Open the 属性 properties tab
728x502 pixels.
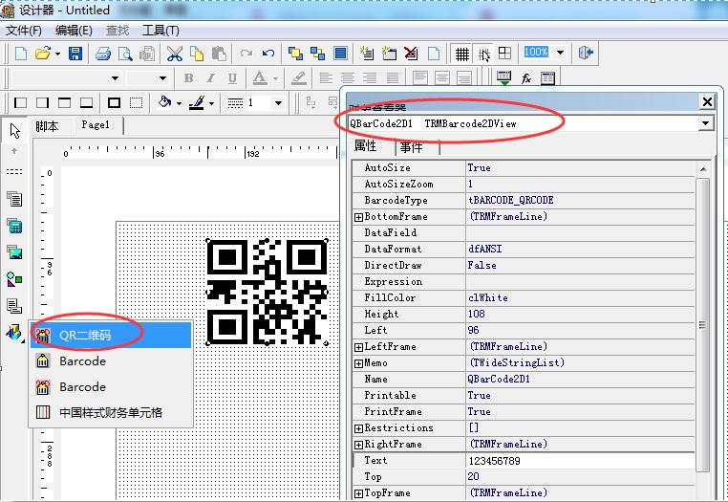coord(365,146)
